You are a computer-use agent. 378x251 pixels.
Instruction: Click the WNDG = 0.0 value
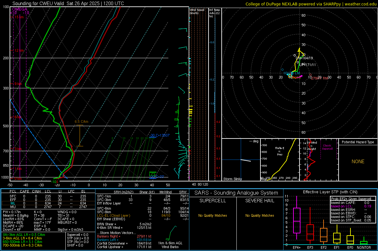(x=67, y=212)
